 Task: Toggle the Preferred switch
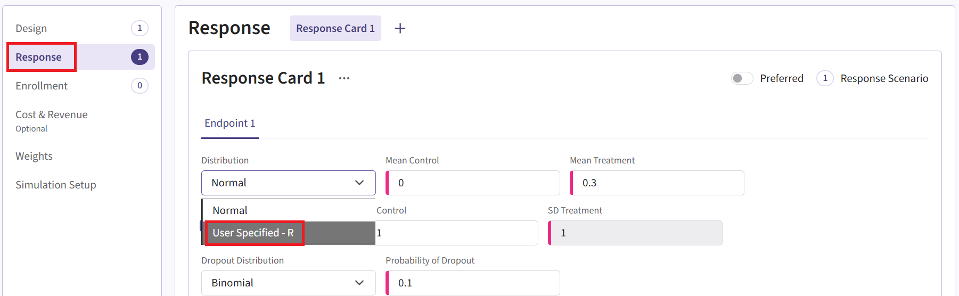tap(742, 78)
